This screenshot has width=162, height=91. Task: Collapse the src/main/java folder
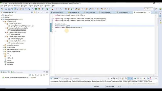[3, 21]
